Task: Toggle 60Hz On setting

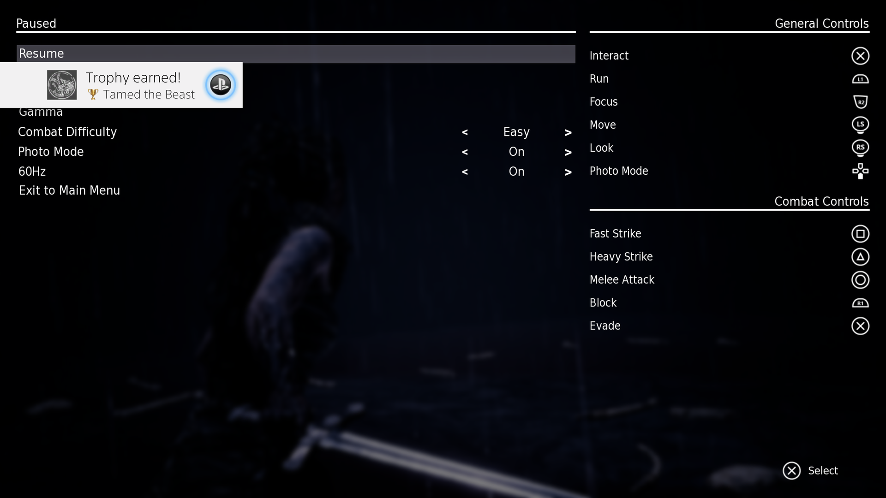Action: (x=516, y=171)
